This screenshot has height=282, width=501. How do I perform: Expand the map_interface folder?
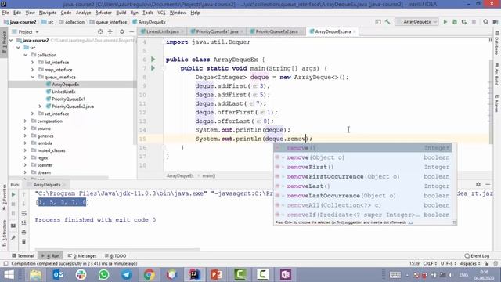33,70
